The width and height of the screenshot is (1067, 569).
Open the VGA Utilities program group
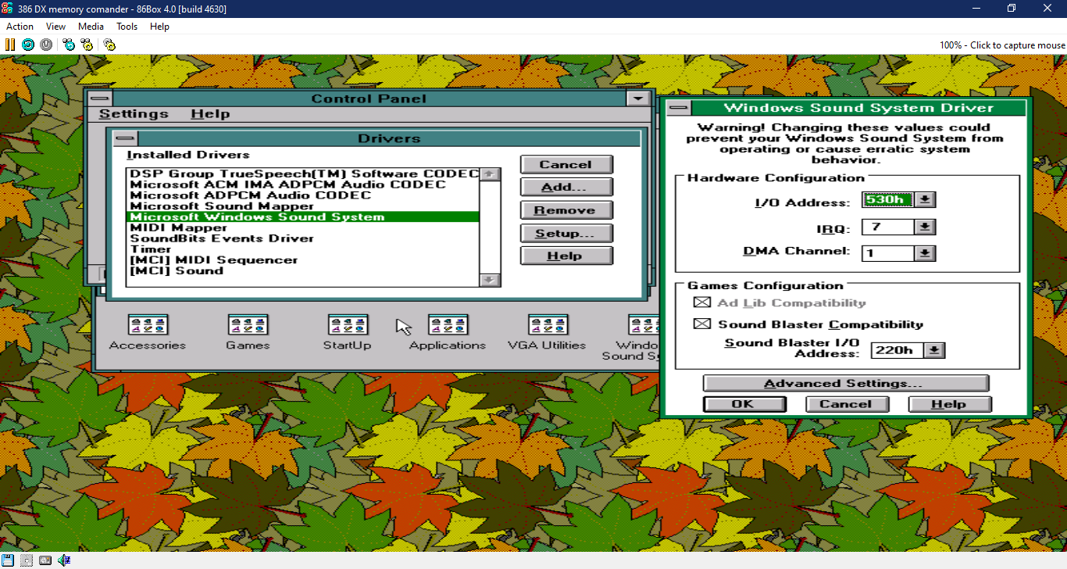click(x=547, y=324)
